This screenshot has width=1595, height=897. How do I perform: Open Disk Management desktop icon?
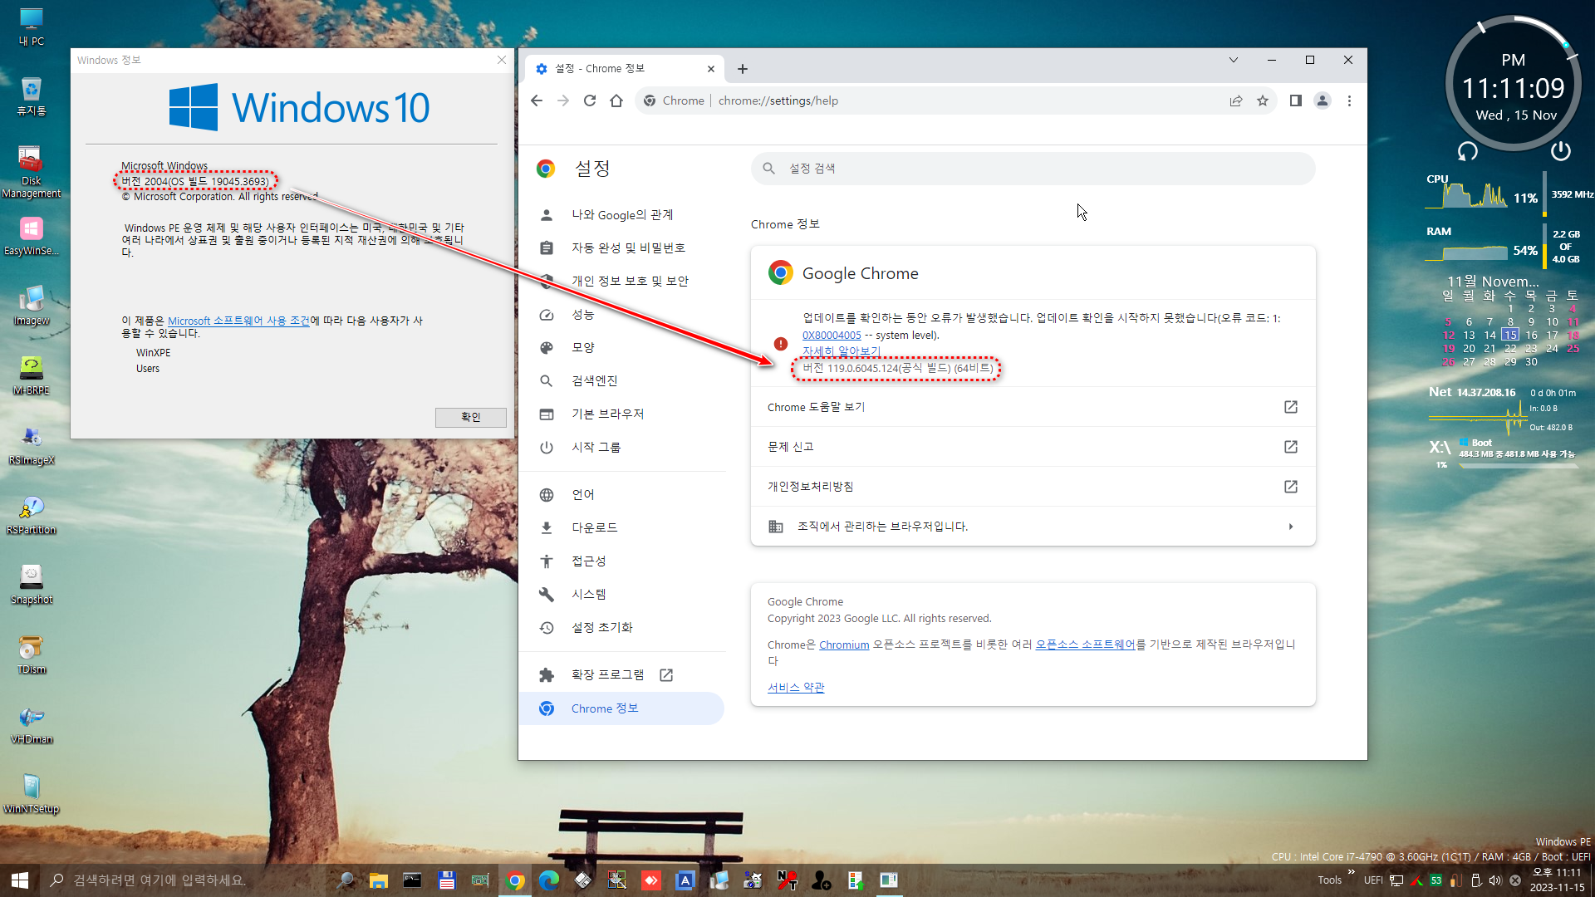(x=32, y=172)
